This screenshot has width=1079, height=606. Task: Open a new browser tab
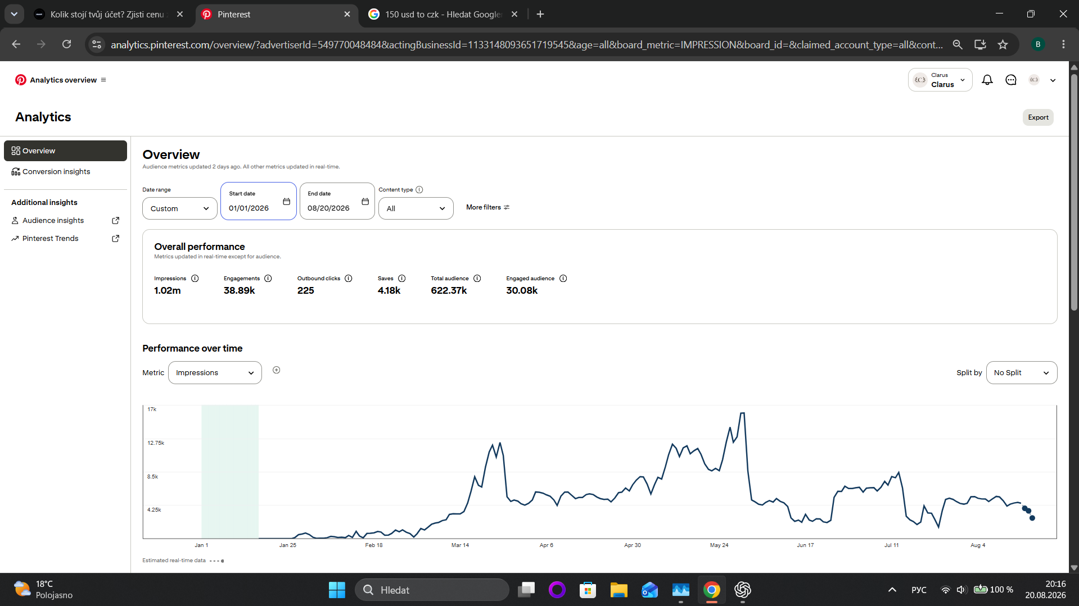pyautogui.click(x=540, y=14)
